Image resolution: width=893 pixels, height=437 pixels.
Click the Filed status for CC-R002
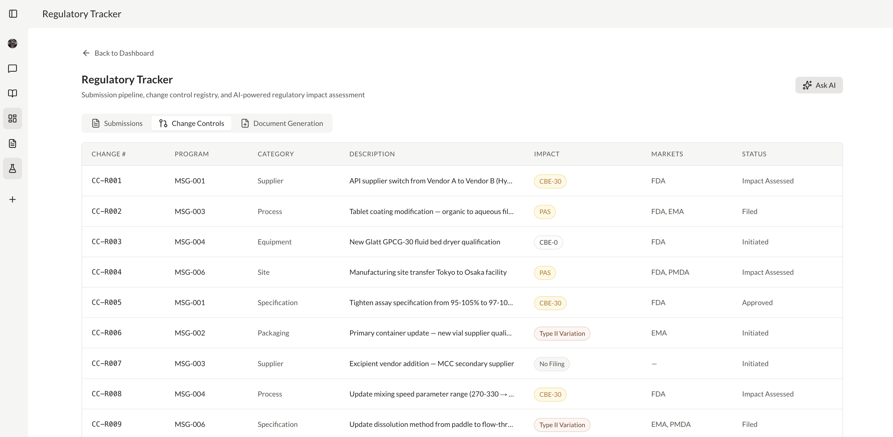click(750, 212)
